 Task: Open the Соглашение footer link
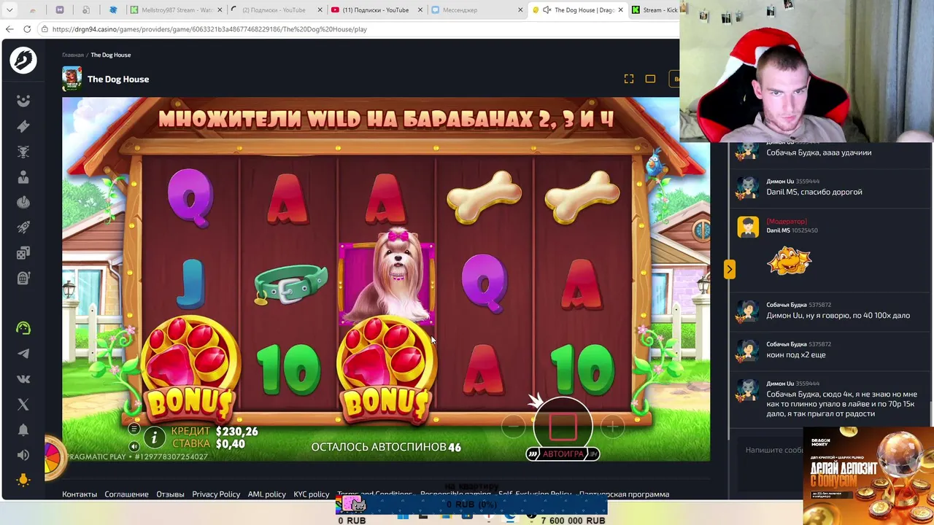[126, 494]
